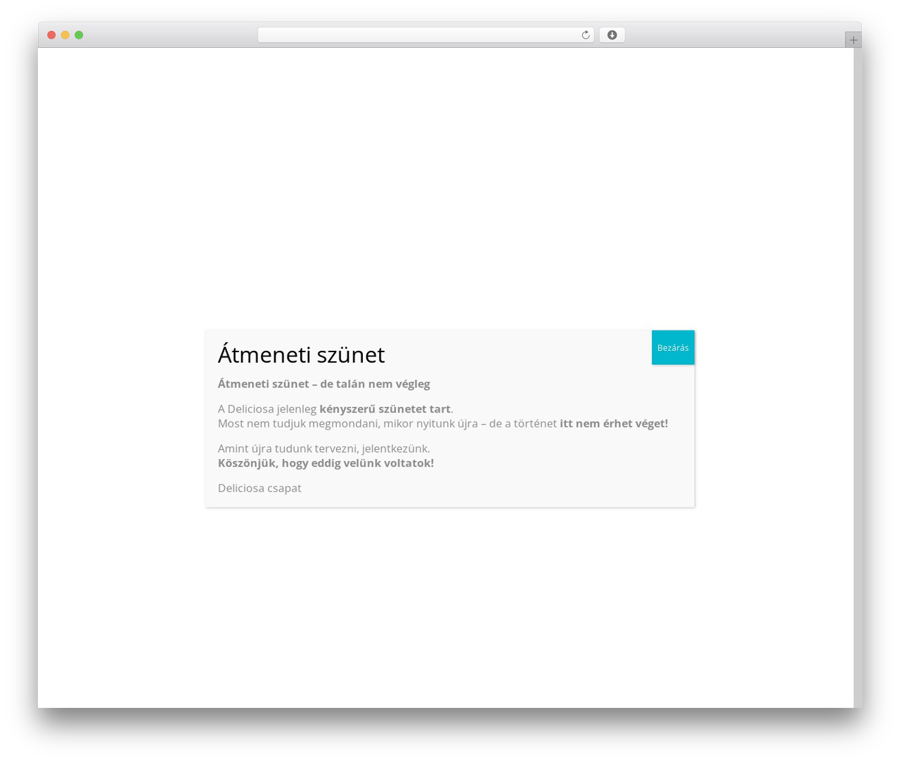Close the browser window with red button
This screenshot has width=900, height=762.
(51, 35)
